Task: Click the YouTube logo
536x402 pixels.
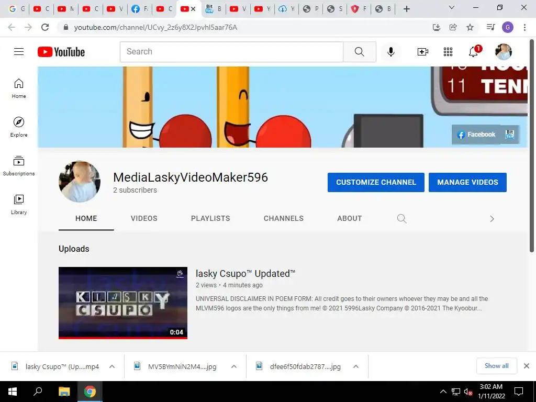Action: tap(61, 52)
